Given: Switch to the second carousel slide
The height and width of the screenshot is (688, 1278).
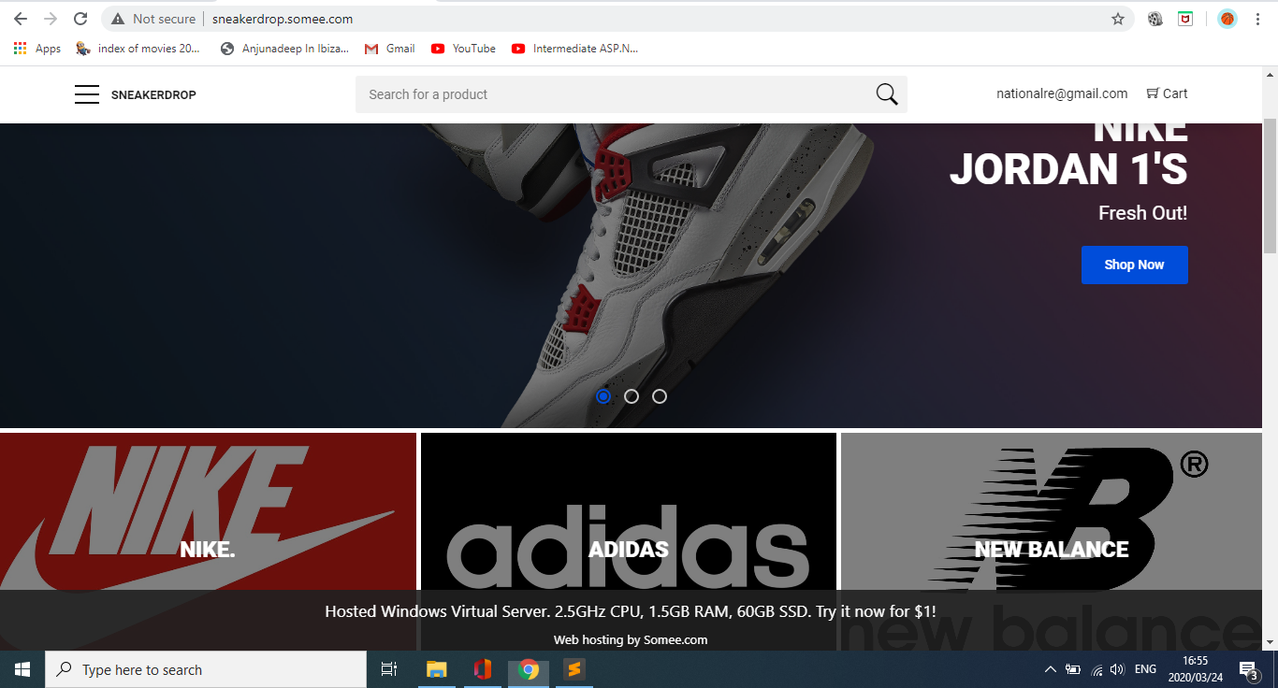Looking at the screenshot, I should (632, 396).
